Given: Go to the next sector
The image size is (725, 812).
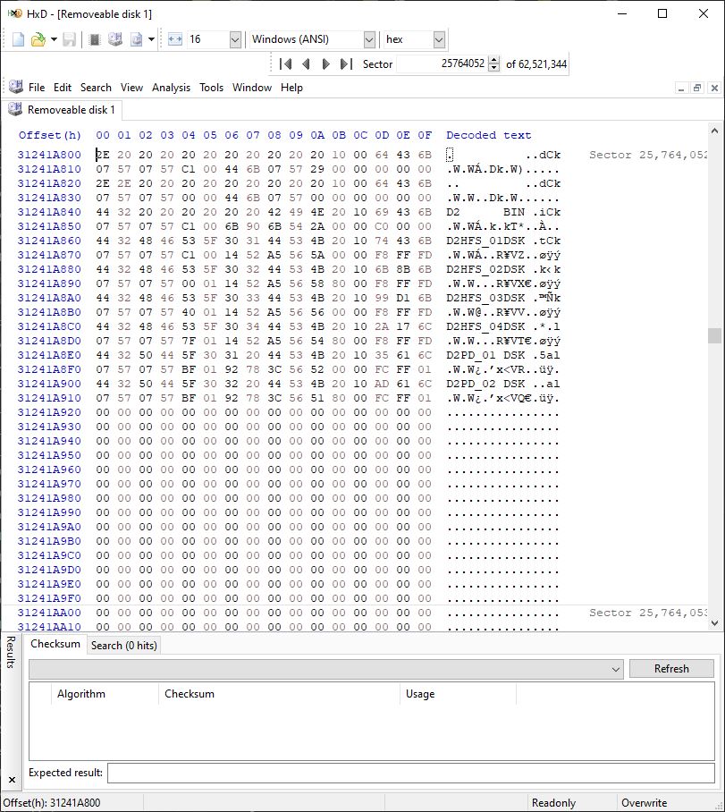Looking at the screenshot, I should [x=325, y=63].
